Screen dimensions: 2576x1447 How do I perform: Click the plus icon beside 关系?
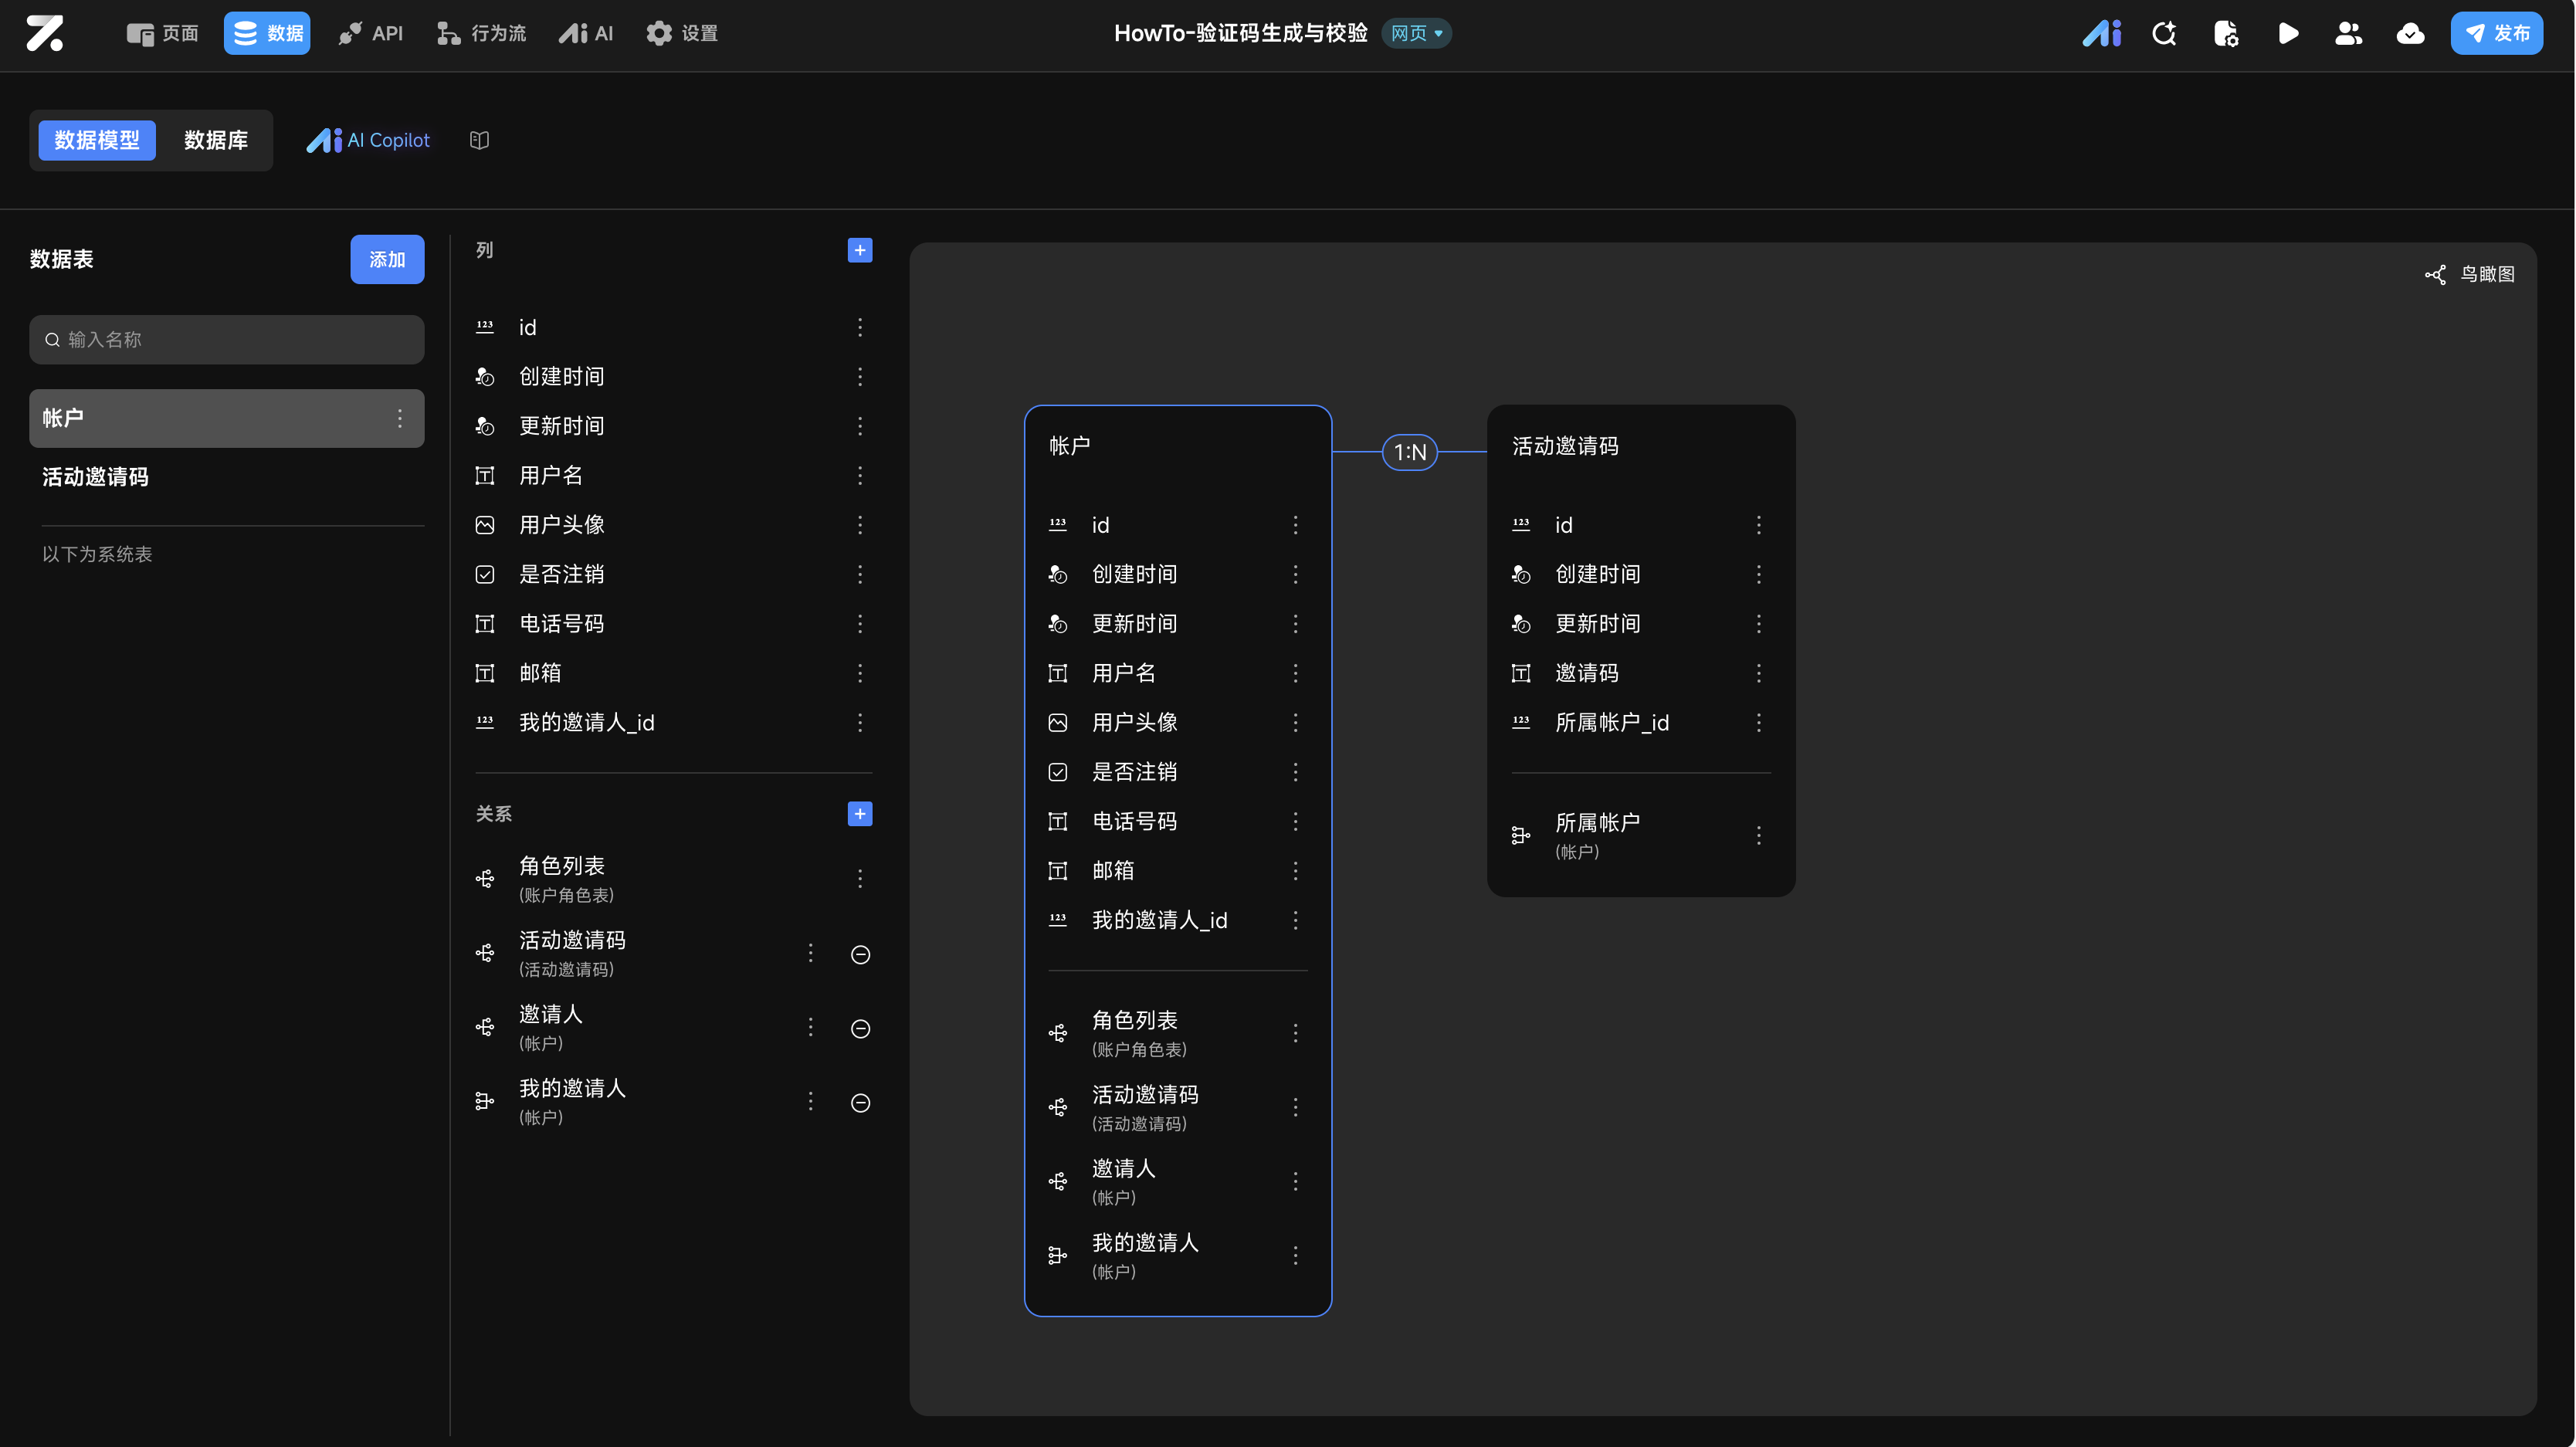(859, 814)
